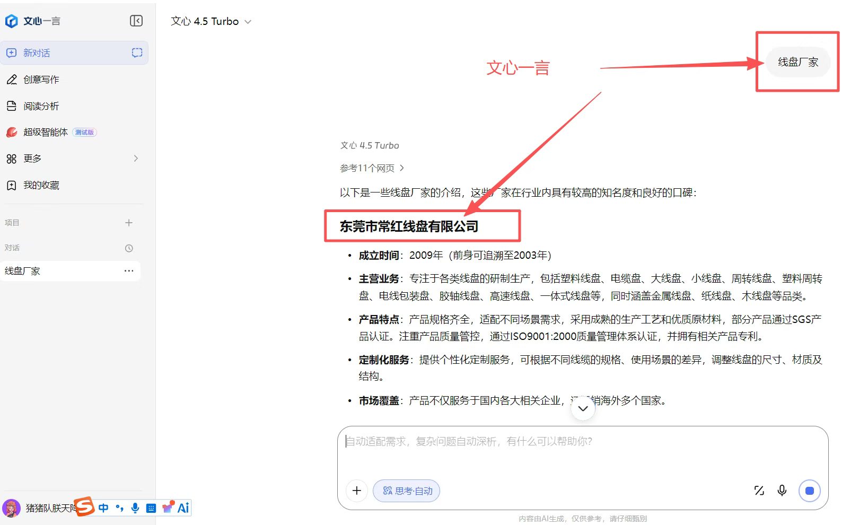Stop generation with the blue stop button
The height and width of the screenshot is (525, 859).
809,491
